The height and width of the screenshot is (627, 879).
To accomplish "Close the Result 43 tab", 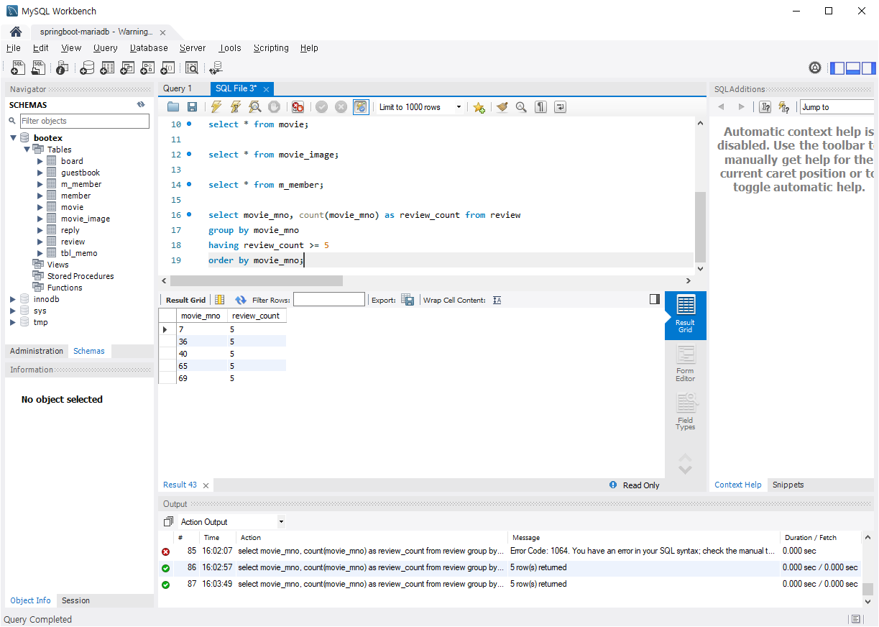I will pos(206,485).
